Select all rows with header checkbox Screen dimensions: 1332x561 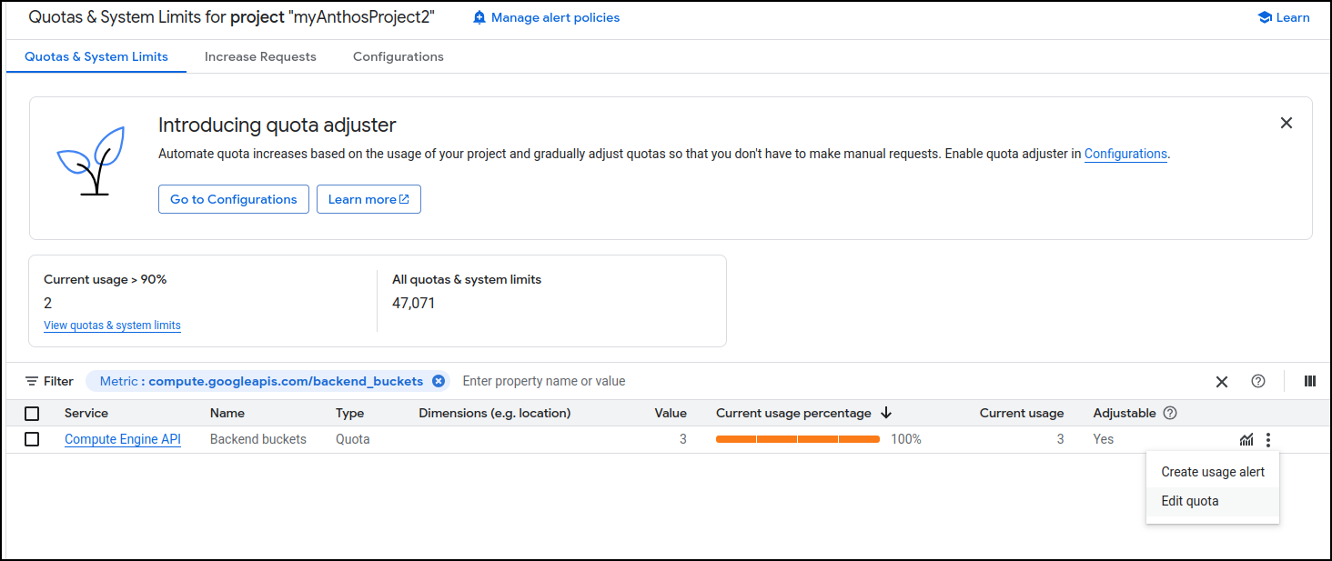(x=32, y=414)
